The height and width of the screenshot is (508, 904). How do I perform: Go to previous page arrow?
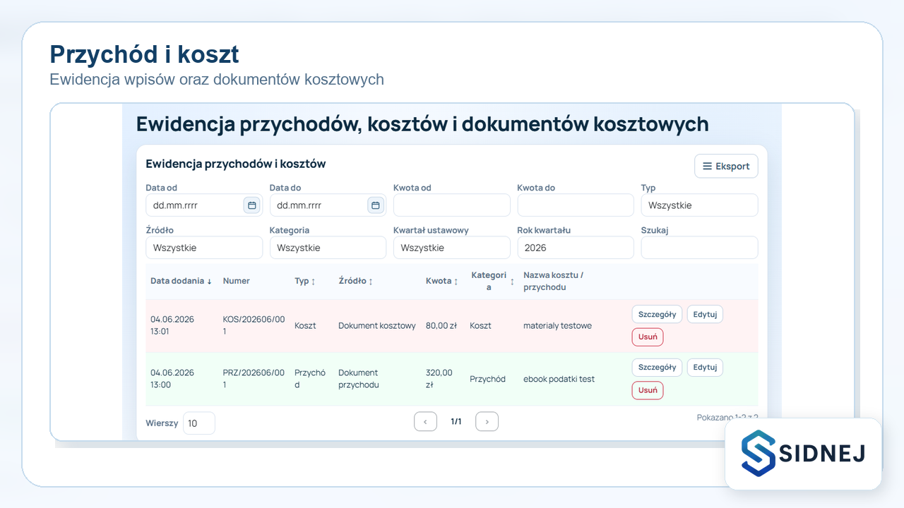pos(425,422)
